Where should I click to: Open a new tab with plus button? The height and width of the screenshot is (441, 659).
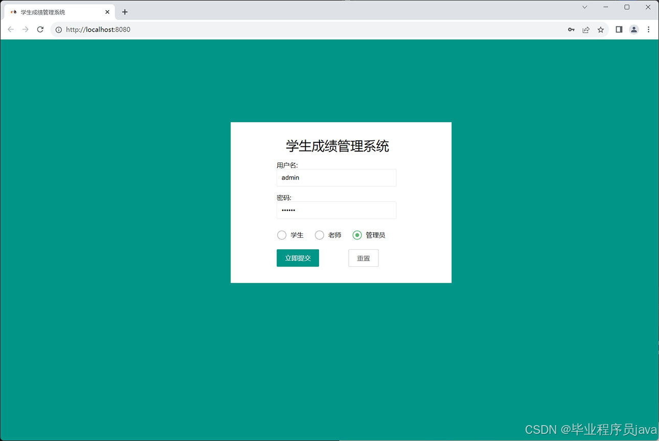tap(125, 12)
